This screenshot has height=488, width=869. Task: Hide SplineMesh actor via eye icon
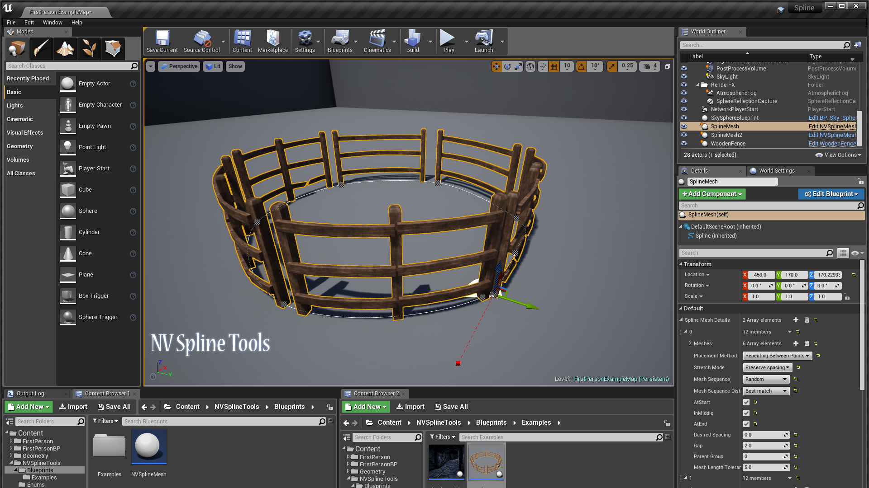[x=684, y=127]
